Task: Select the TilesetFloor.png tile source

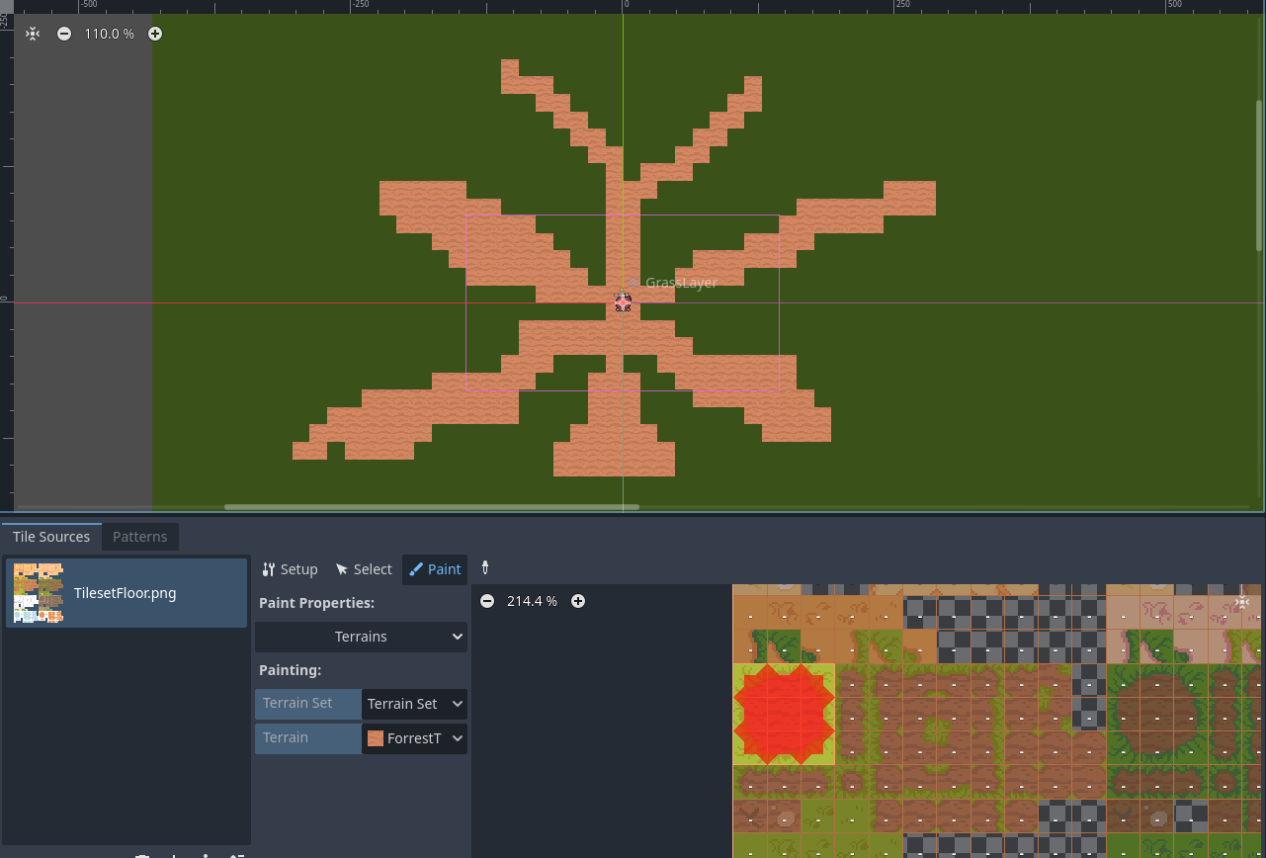Action: tap(126, 593)
